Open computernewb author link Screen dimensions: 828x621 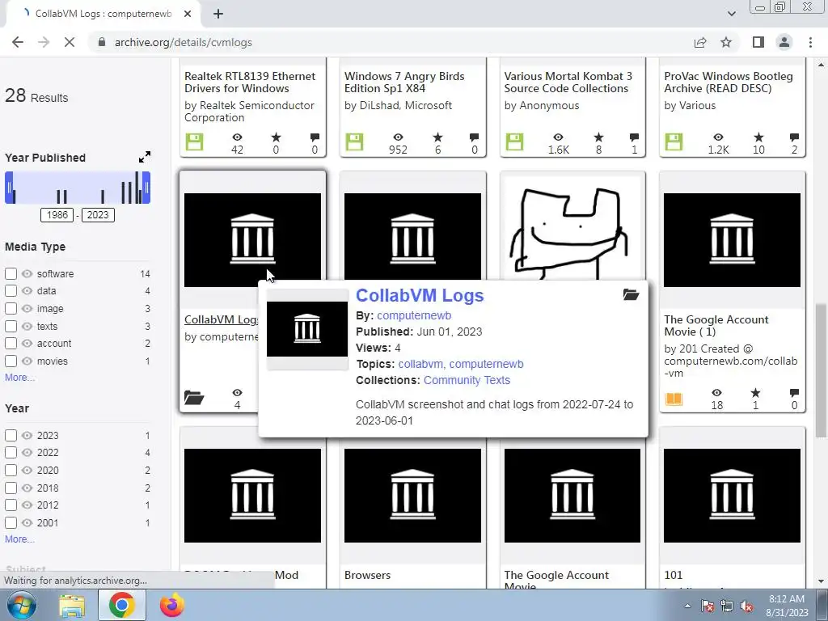coord(414,316)
